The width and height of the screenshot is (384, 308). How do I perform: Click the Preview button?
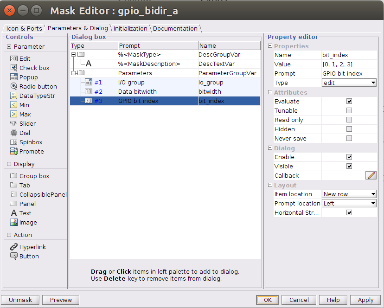point(61,300)
